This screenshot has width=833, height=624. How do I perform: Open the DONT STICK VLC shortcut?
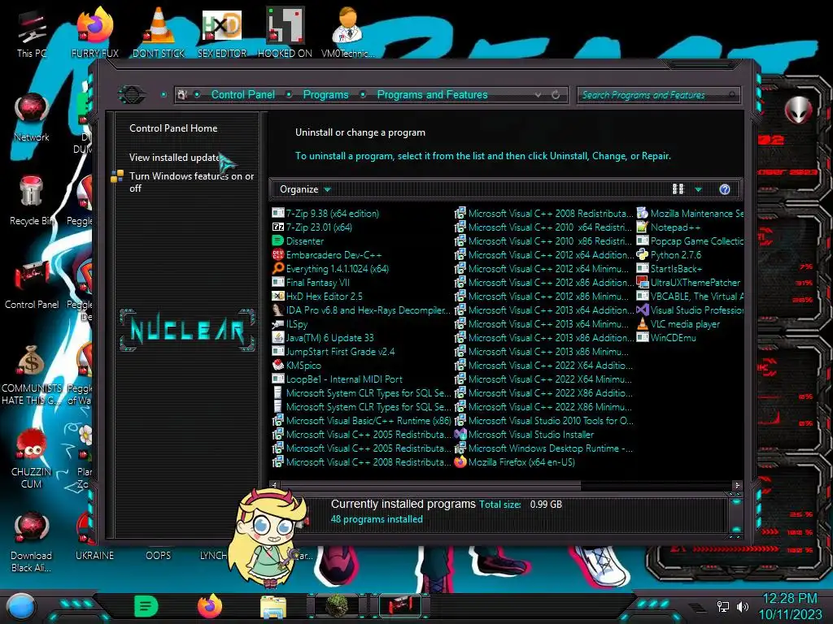pyautogui.click(x=159, y=32)
